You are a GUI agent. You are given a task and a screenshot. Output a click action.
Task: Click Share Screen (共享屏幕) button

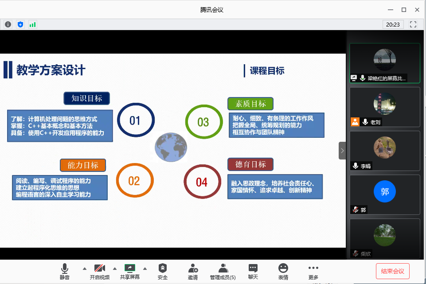tap(129, 271)
